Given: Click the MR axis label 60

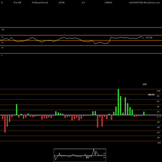Looking at the screenshot, I should coord(158,101).
